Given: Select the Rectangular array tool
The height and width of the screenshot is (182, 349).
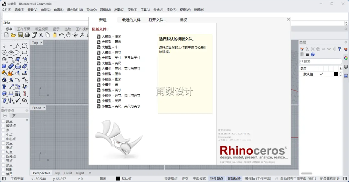Looking at the screenshot, I should coord(18,94).
